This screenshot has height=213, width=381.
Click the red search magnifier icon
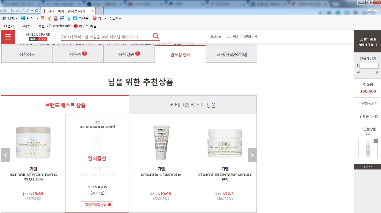[x=156, y=36]
